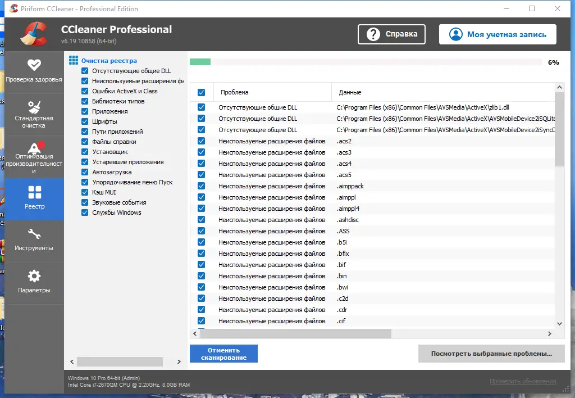
Task: Toggle Автозагрузка checkbox
Action: click(85, 172)
